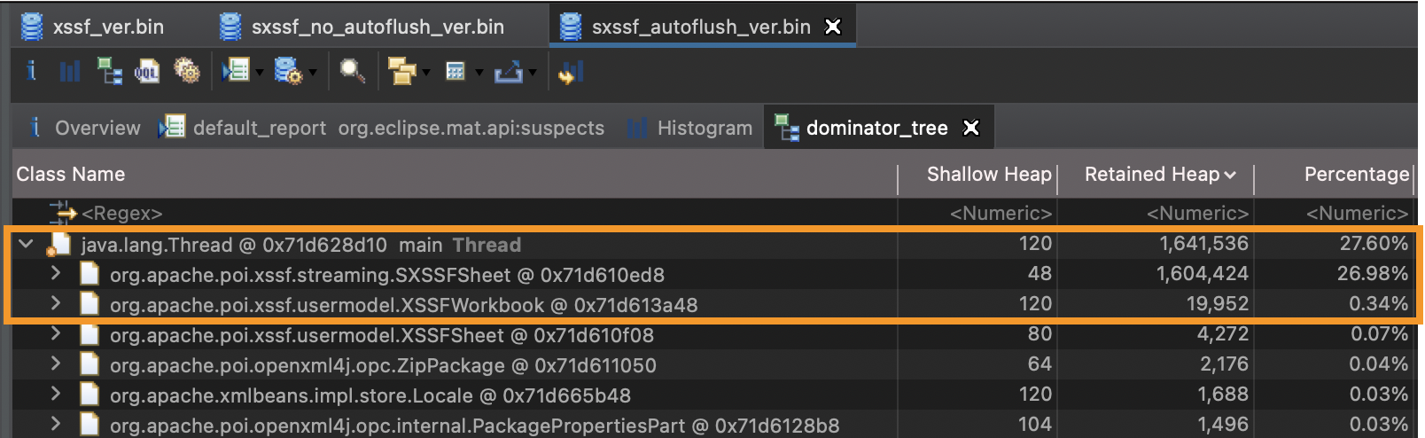
Task: Click the ZipPackage row object icon
Action: pos(90,364)
